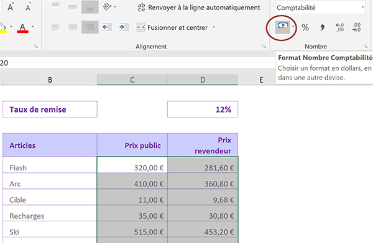Toggle right text alignment
373x243 pixels.
point(90,27)
